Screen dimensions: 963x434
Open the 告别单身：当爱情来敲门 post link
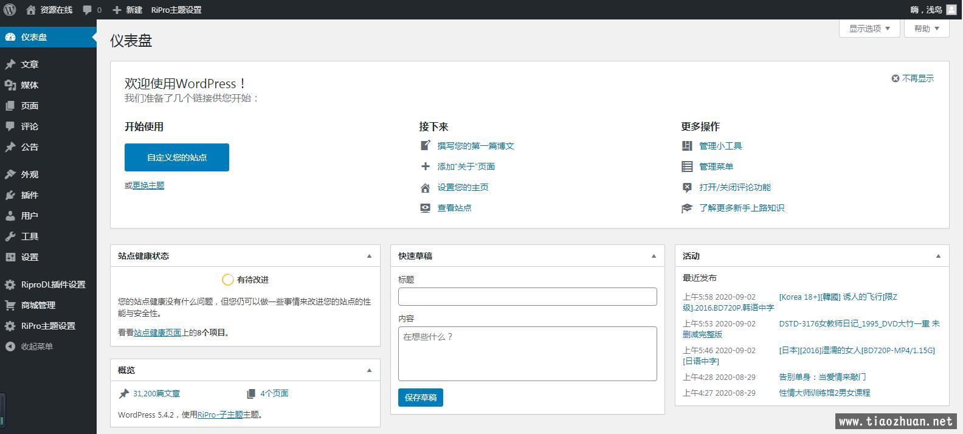coord(823,377)
